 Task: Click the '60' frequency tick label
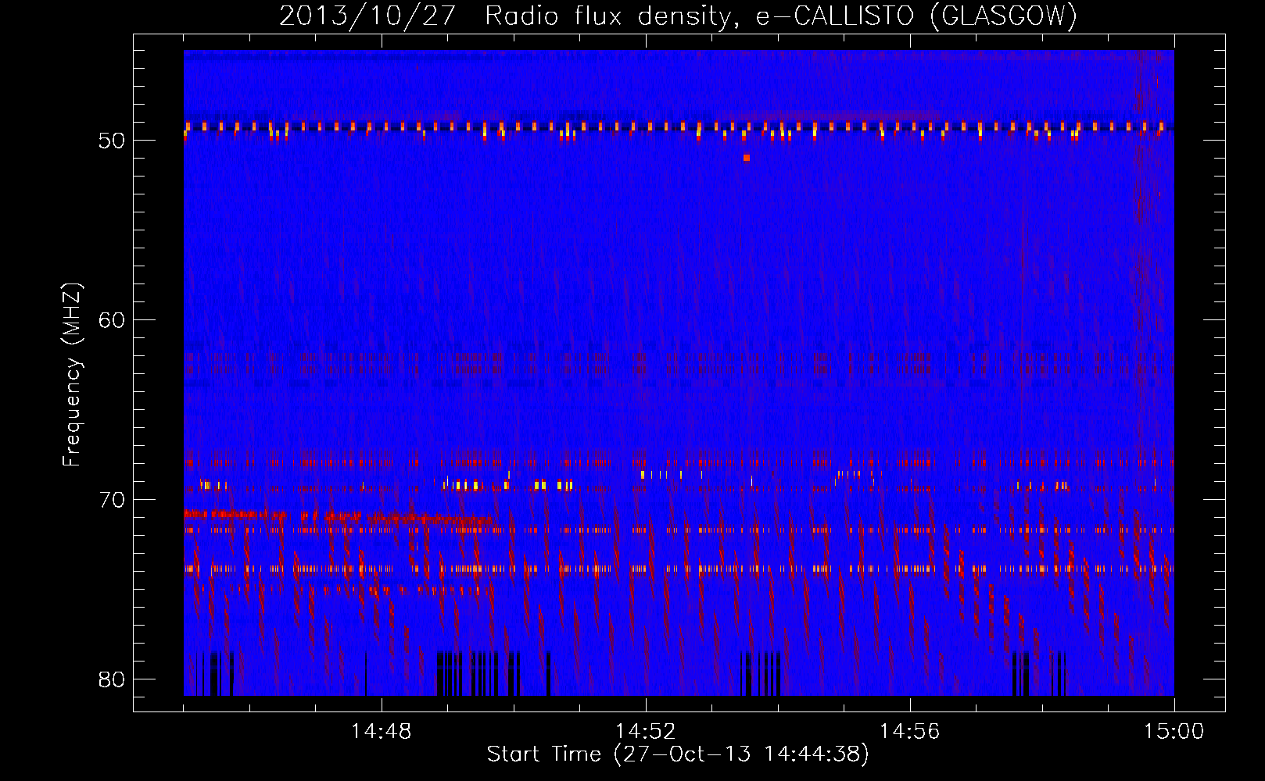point(112,320)
